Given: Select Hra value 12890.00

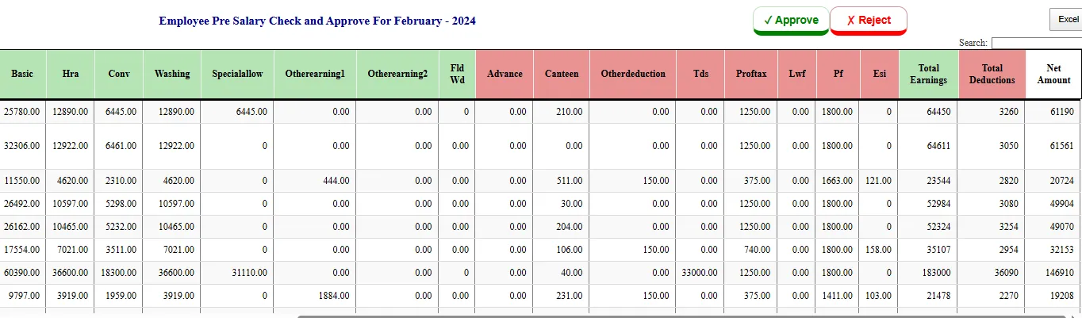Looking at the screenshot, I should click(x=71, y=113).
